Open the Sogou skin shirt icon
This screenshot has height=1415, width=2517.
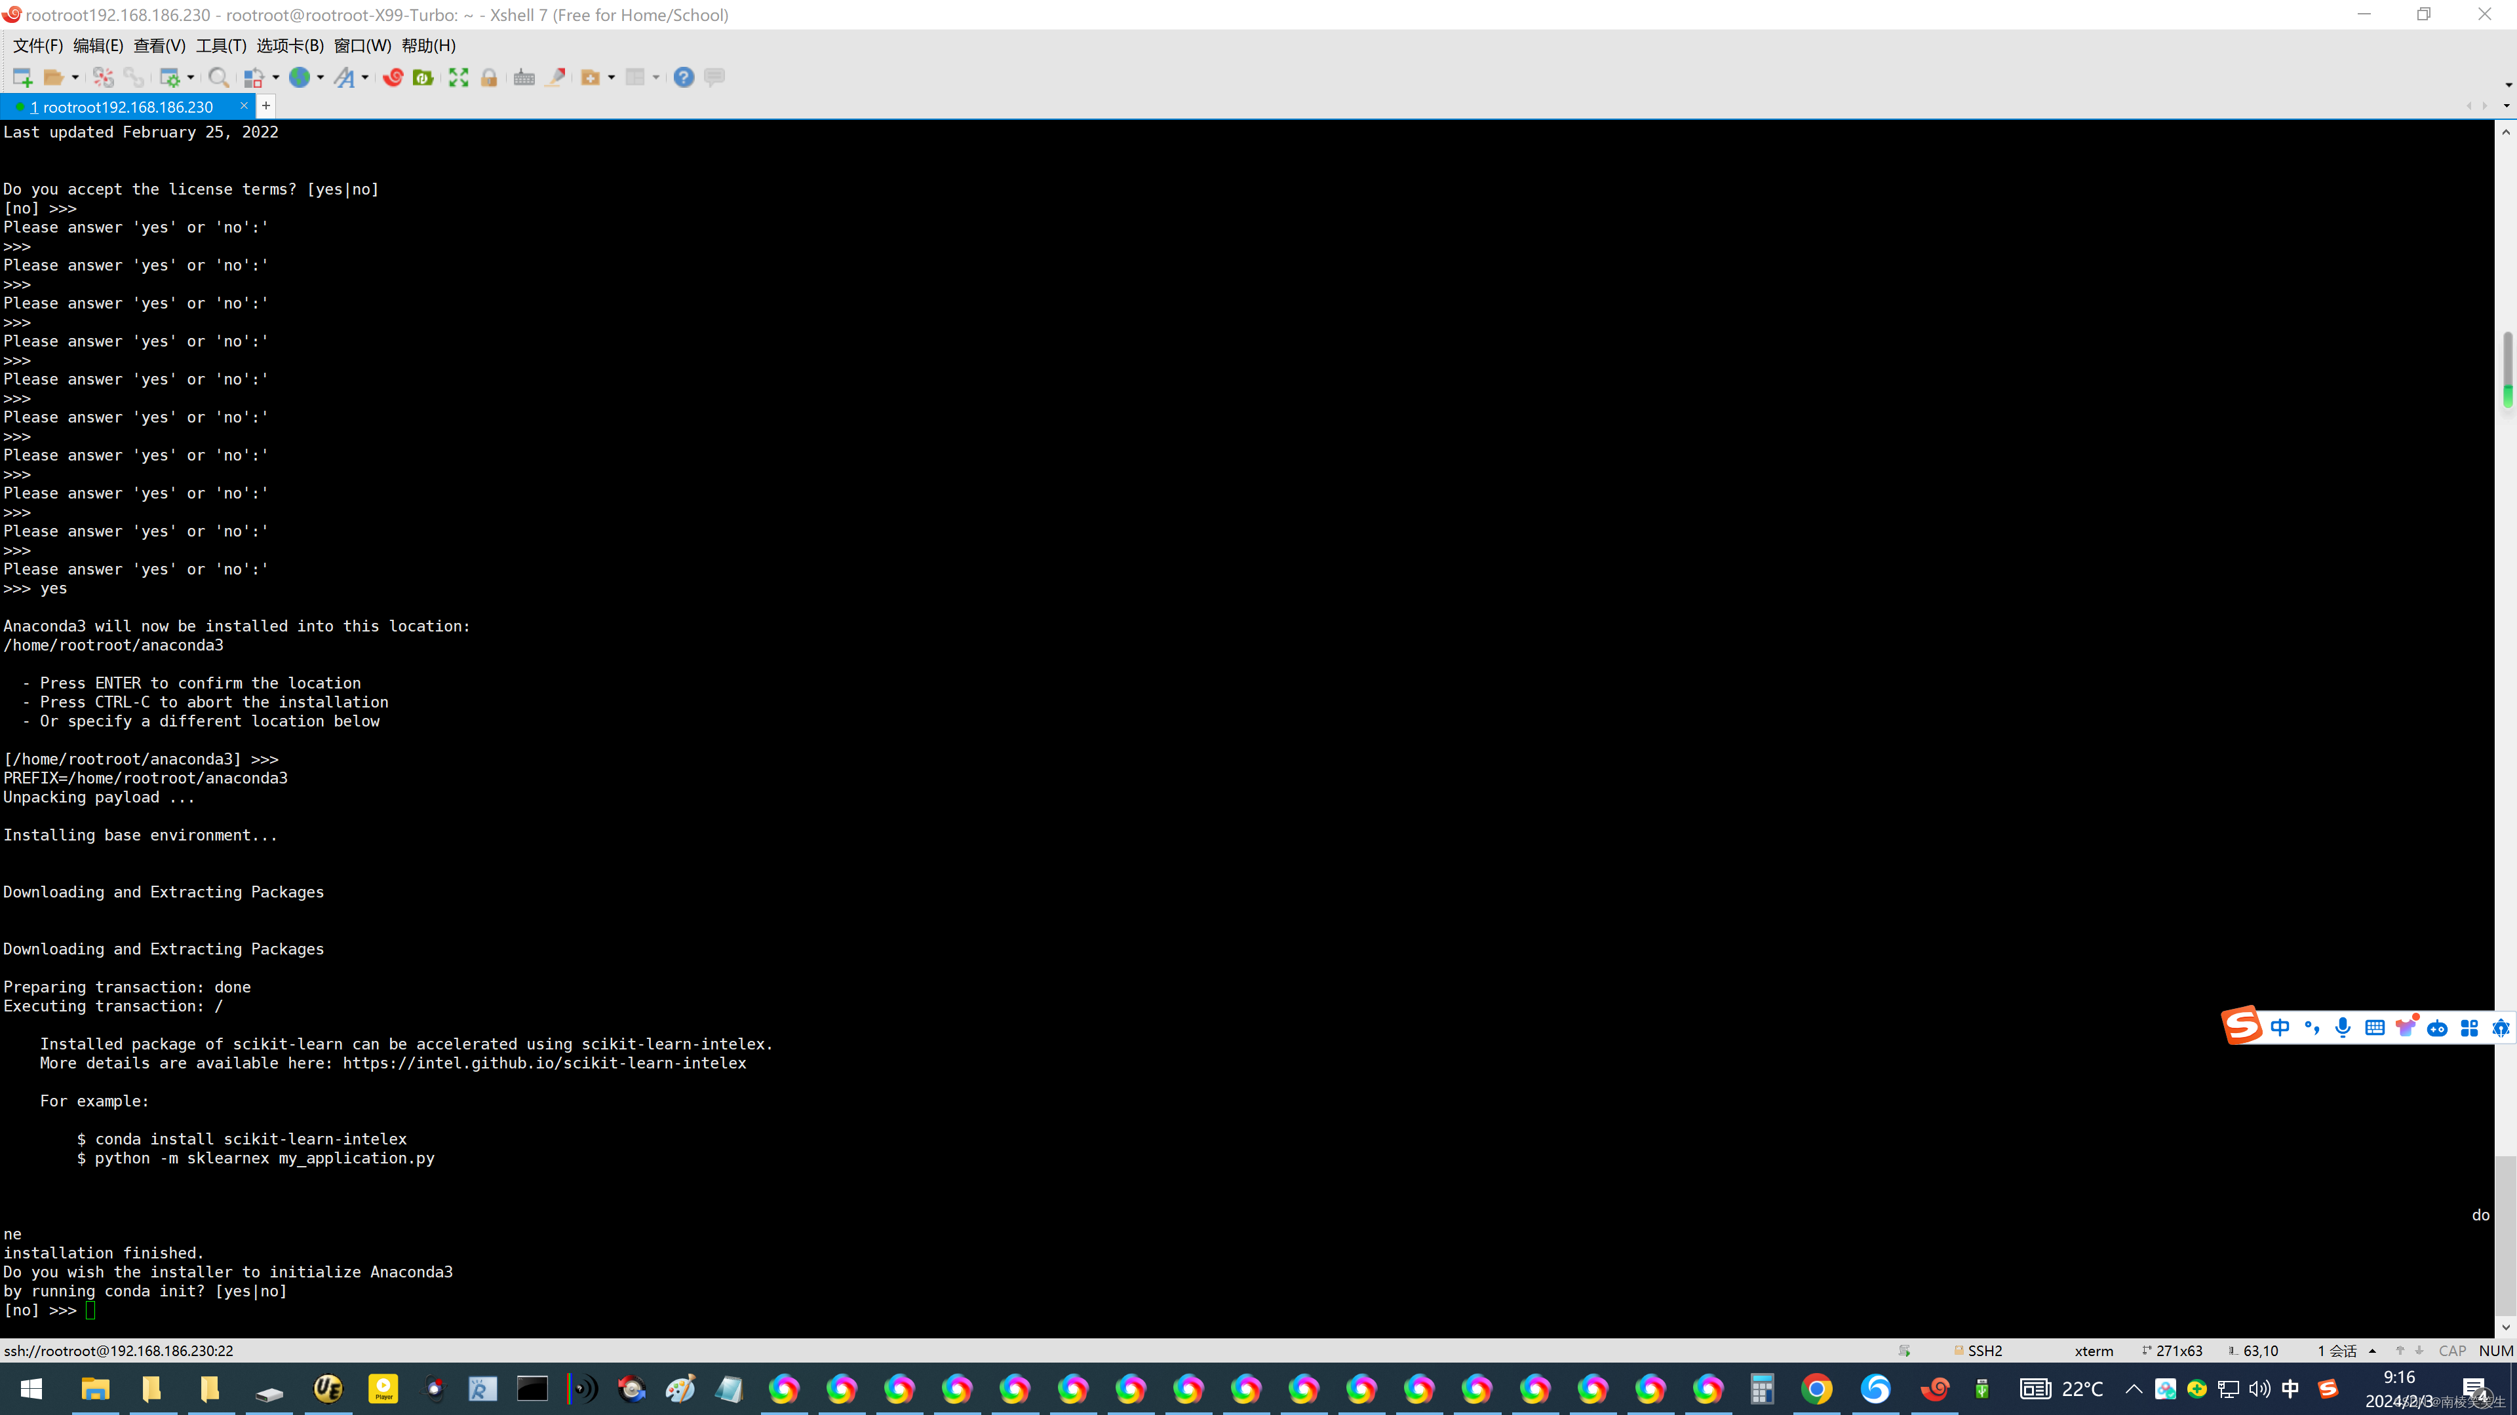point(2406,1027)
